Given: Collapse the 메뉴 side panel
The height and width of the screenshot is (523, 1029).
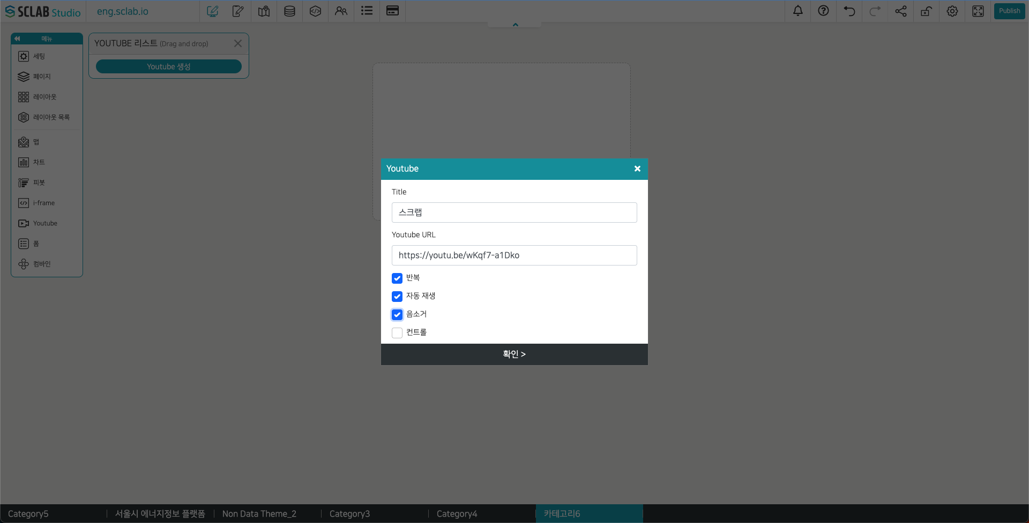Looking at the screenshot, I should click(17, 39).
